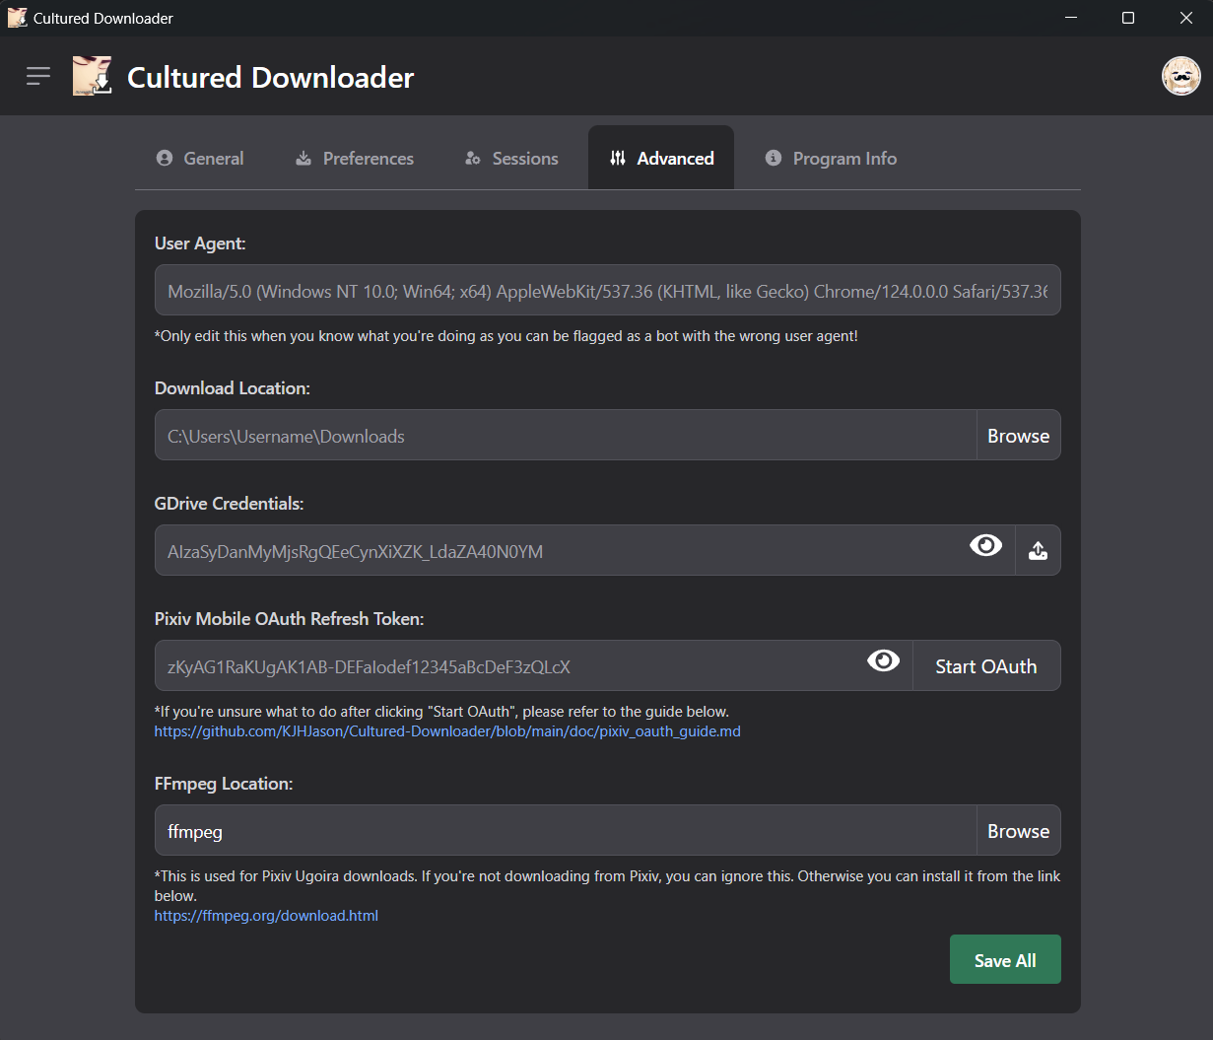Switch to the Sessions tab

[x=511, y=158]
